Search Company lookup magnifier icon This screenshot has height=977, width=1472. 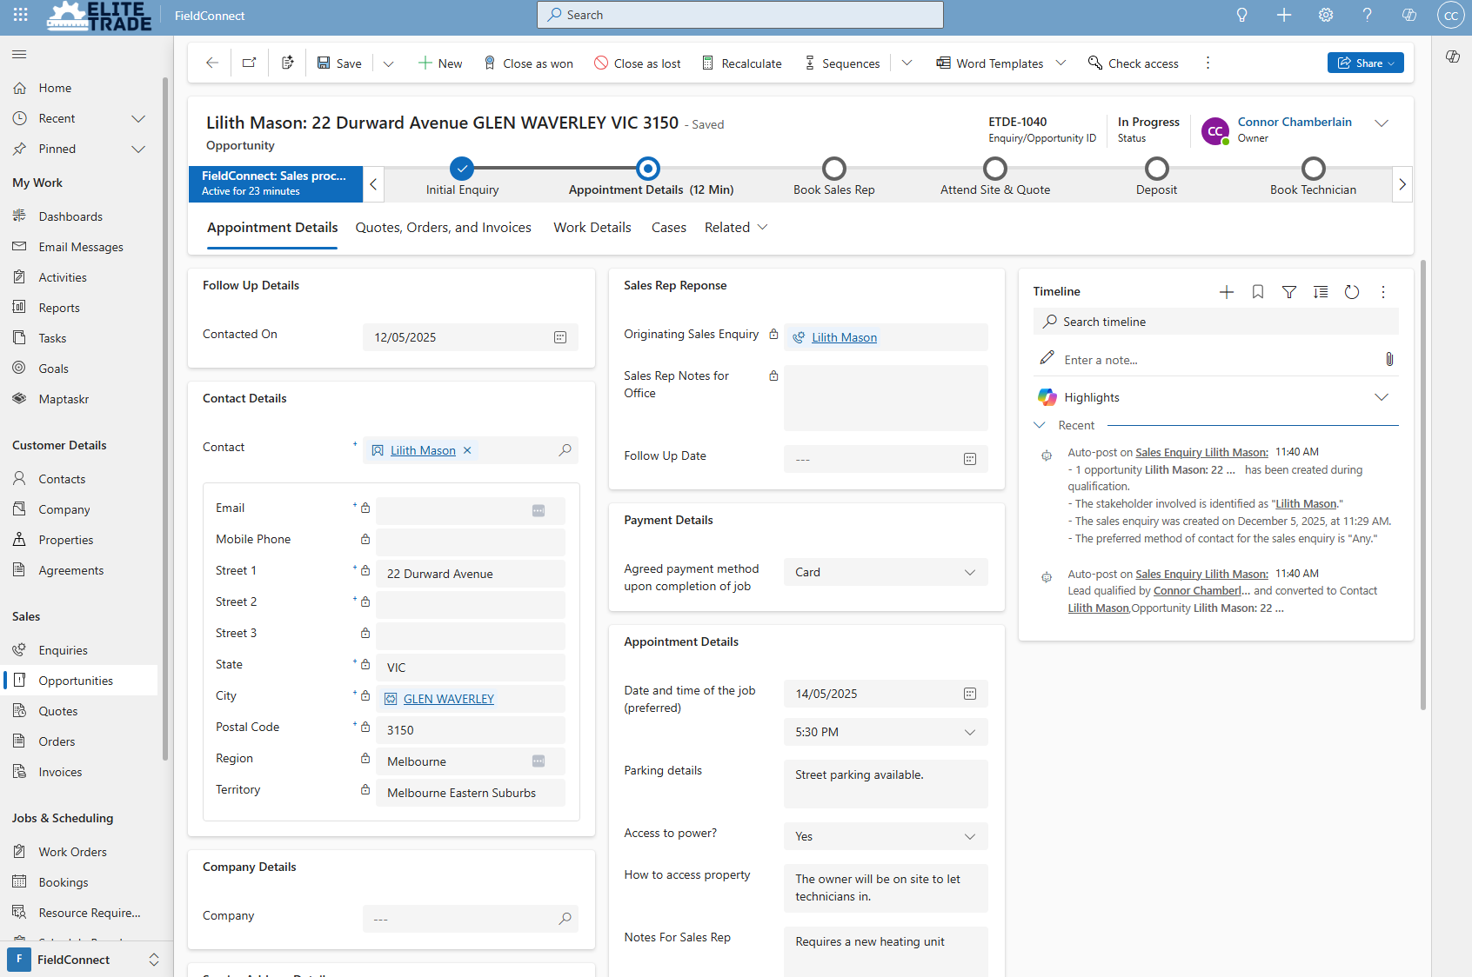tap(565, 919)
